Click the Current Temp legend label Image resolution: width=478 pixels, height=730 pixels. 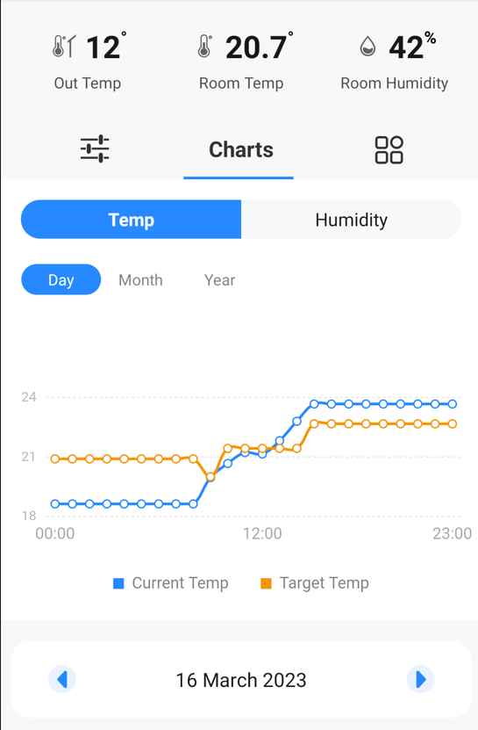[180, 583]
